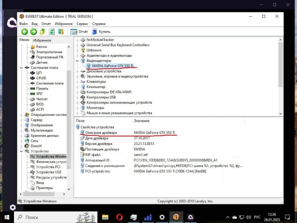Expand Universal Serial Bus Keyboard Controllers
The image size is (297, 223).
[x=77, y=45]
